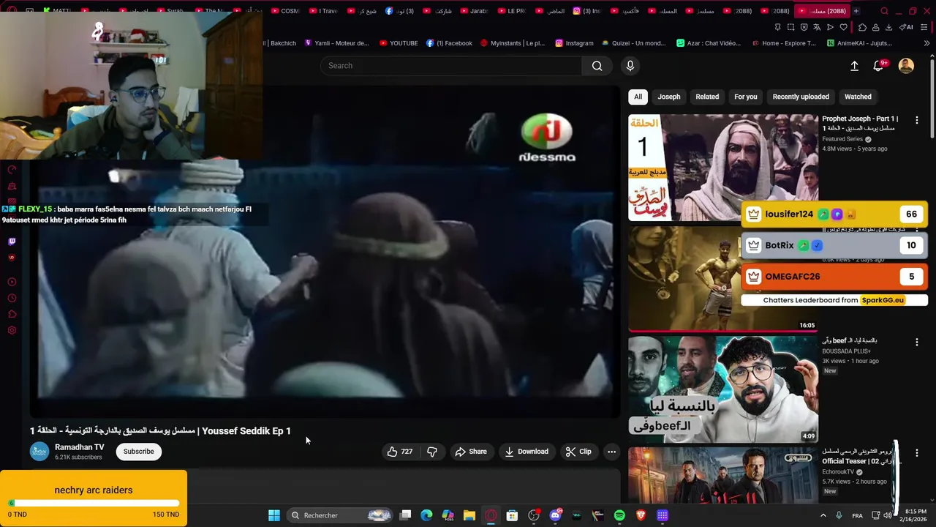The height and width of the screenshot is (527, 936).
Task: Open the بالنسبة ليا beef video thumbnail
Action: (723, 389)
